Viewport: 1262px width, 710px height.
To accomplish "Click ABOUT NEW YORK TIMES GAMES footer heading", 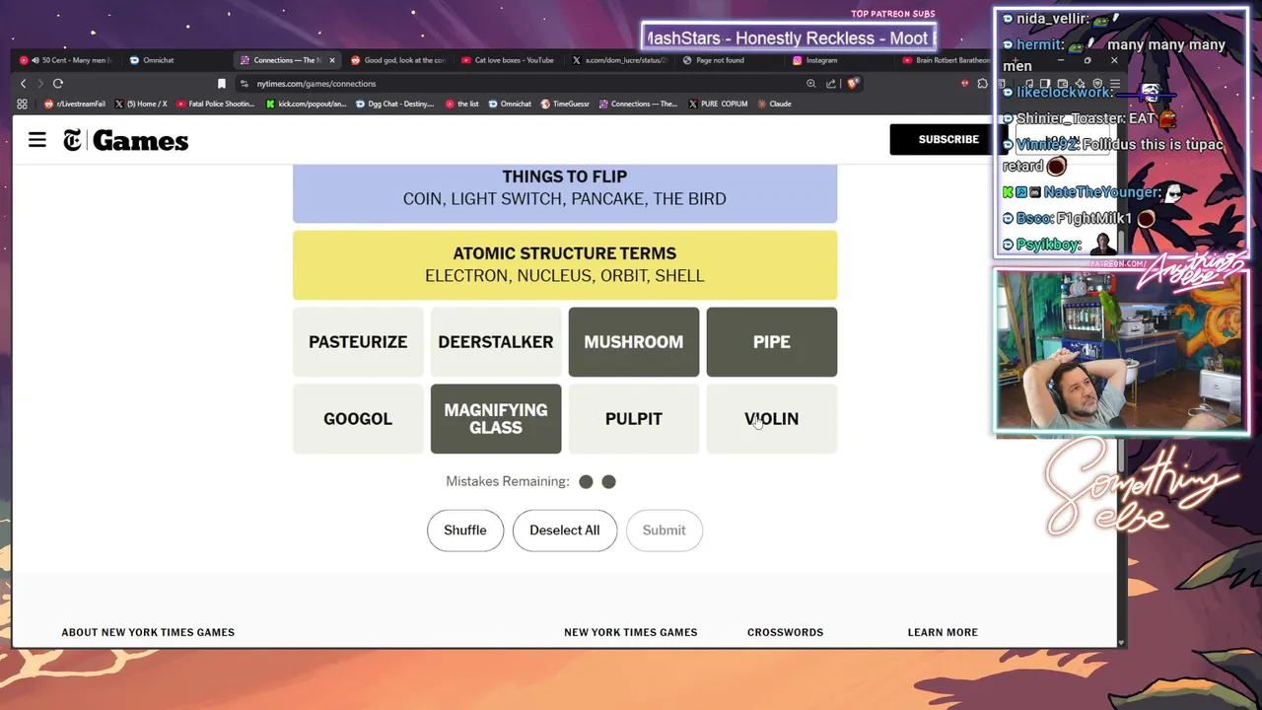I will 148,632.
